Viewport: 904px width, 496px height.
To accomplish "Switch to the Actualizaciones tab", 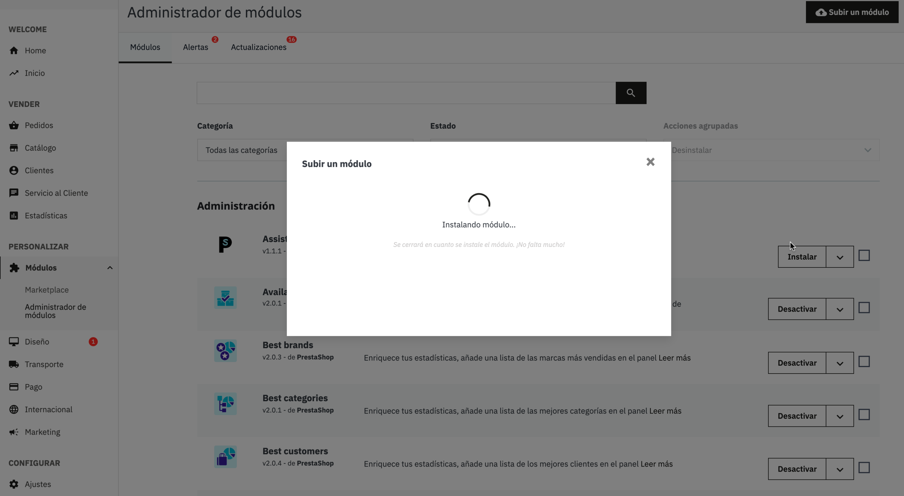I will click(x=258, y=47).
